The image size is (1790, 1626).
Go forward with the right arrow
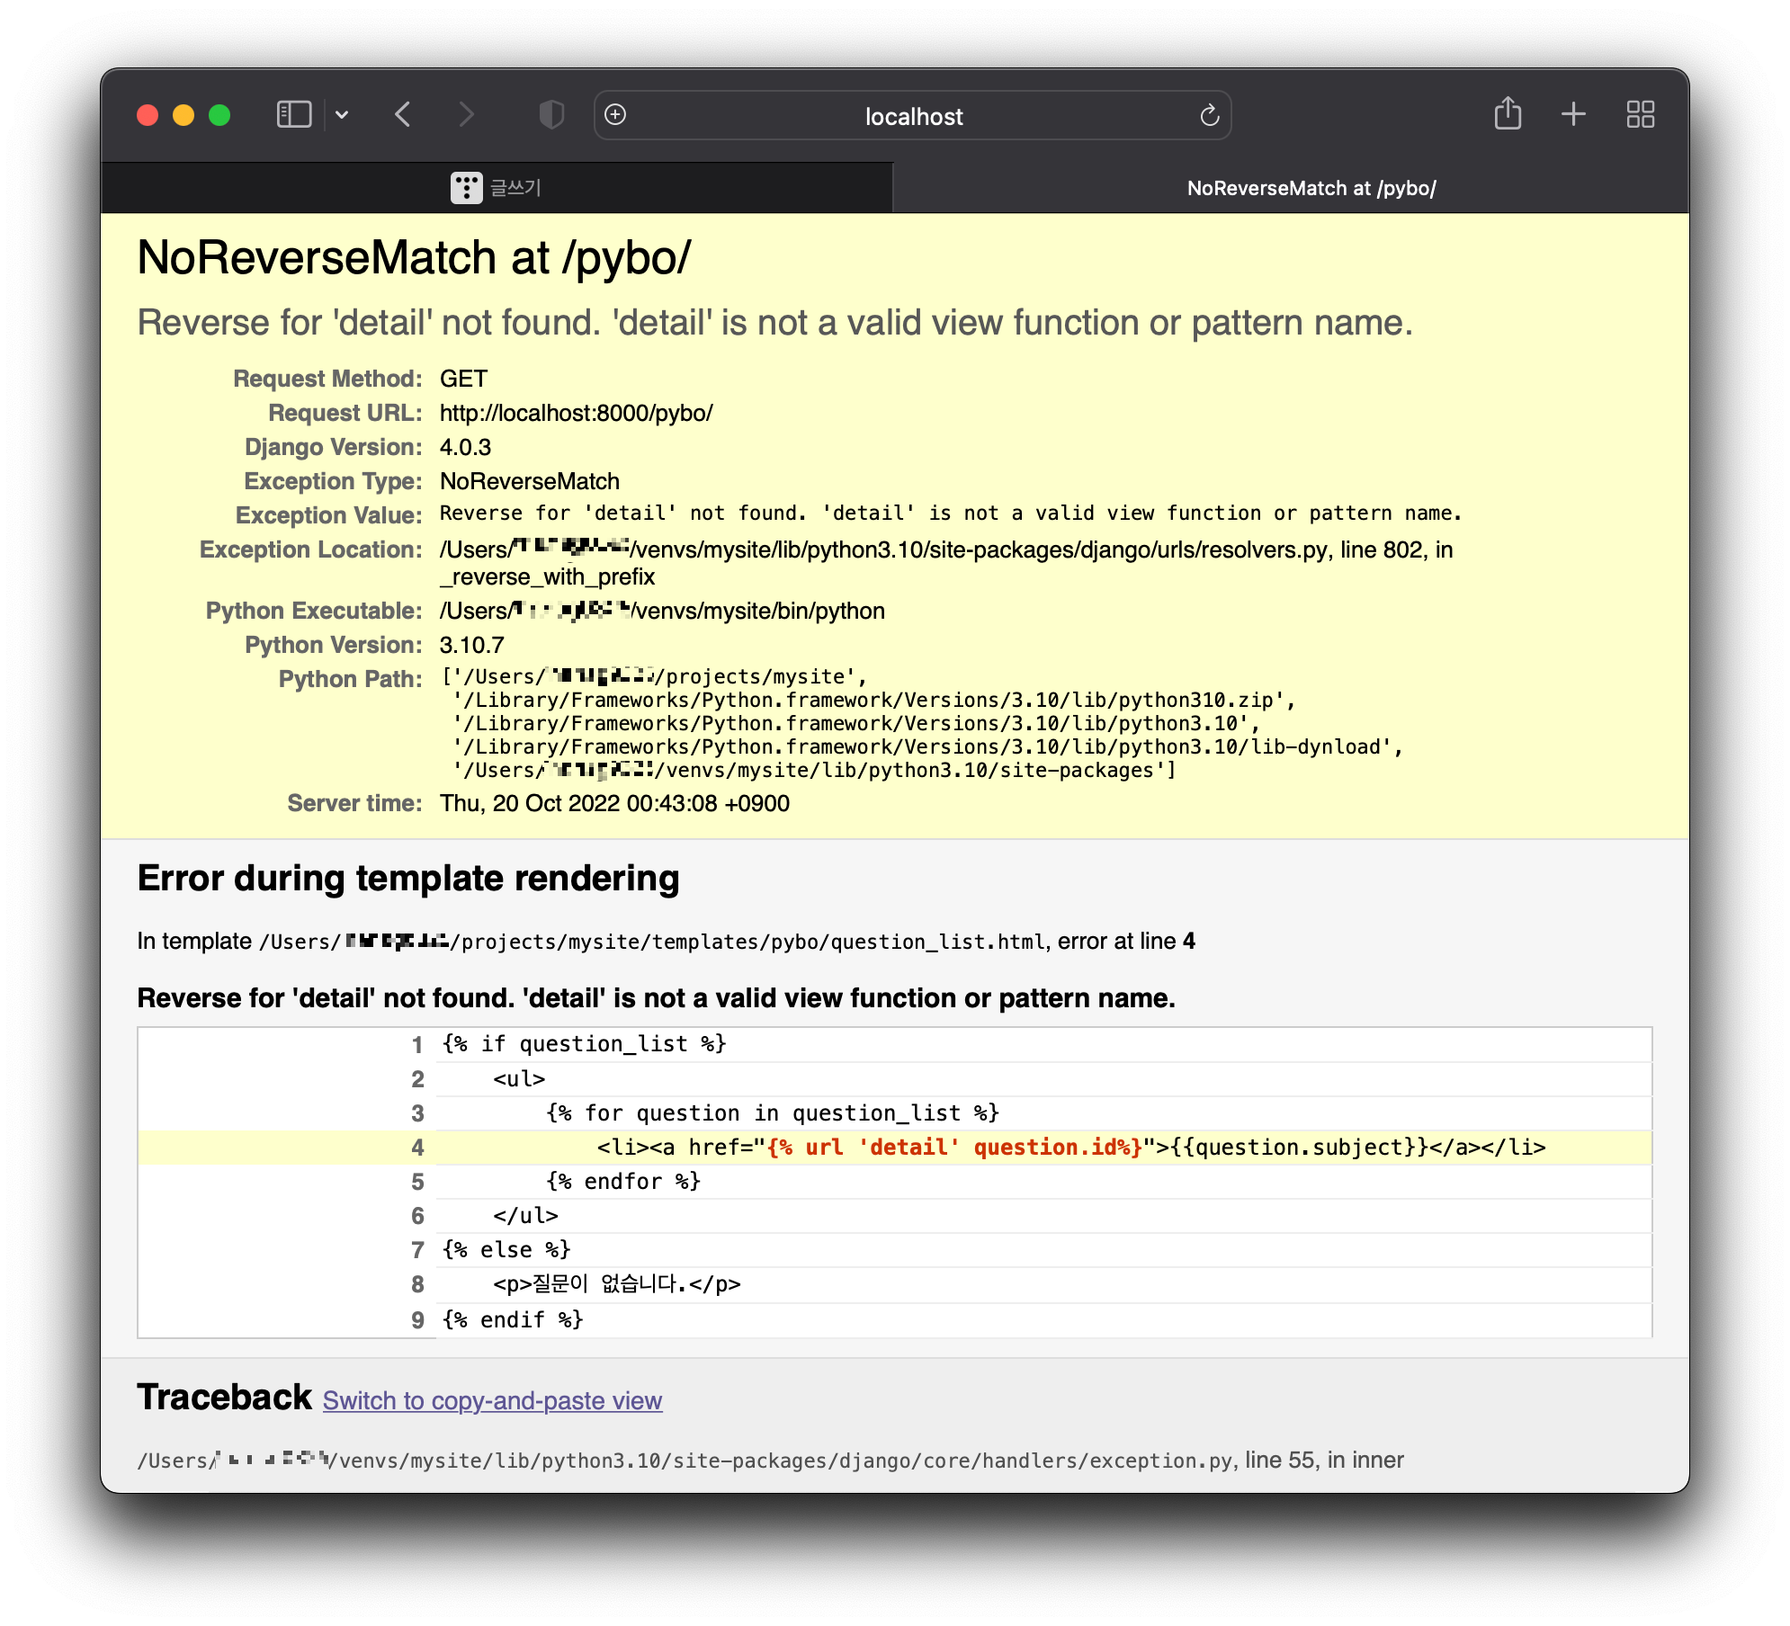click(465, 115)
